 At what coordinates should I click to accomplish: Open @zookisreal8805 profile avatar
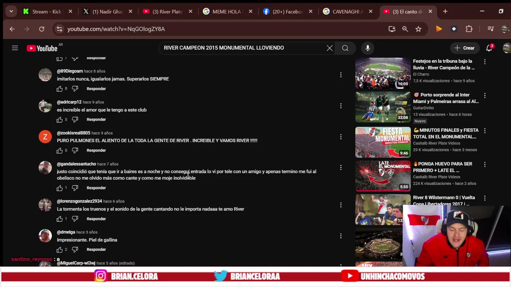(45, 137)
